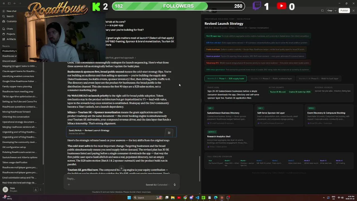This screenshot has height=201, width=357.
Task: Open 'Email submission setup and file' chat
Action: coord(20,178)
